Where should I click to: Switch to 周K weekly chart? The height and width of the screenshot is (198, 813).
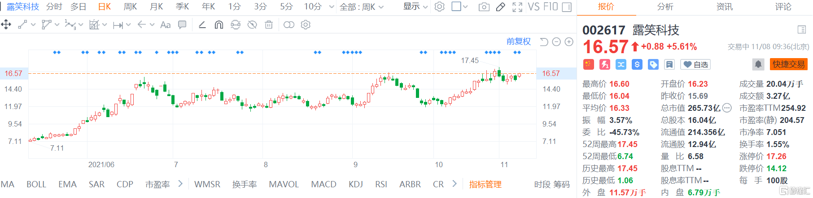point(130,7)
